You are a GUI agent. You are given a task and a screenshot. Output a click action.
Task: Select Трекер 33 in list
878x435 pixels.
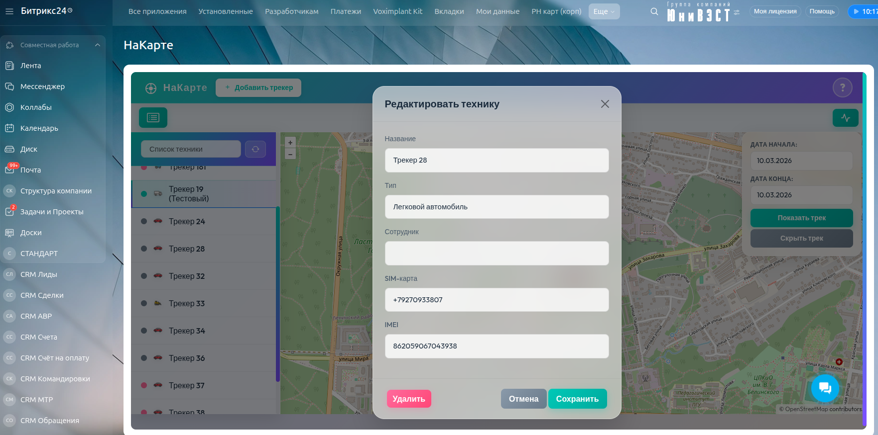pos(204,303)
